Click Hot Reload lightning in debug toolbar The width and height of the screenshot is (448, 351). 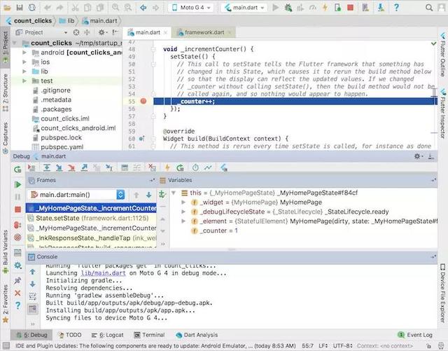[x=167, y=167]
